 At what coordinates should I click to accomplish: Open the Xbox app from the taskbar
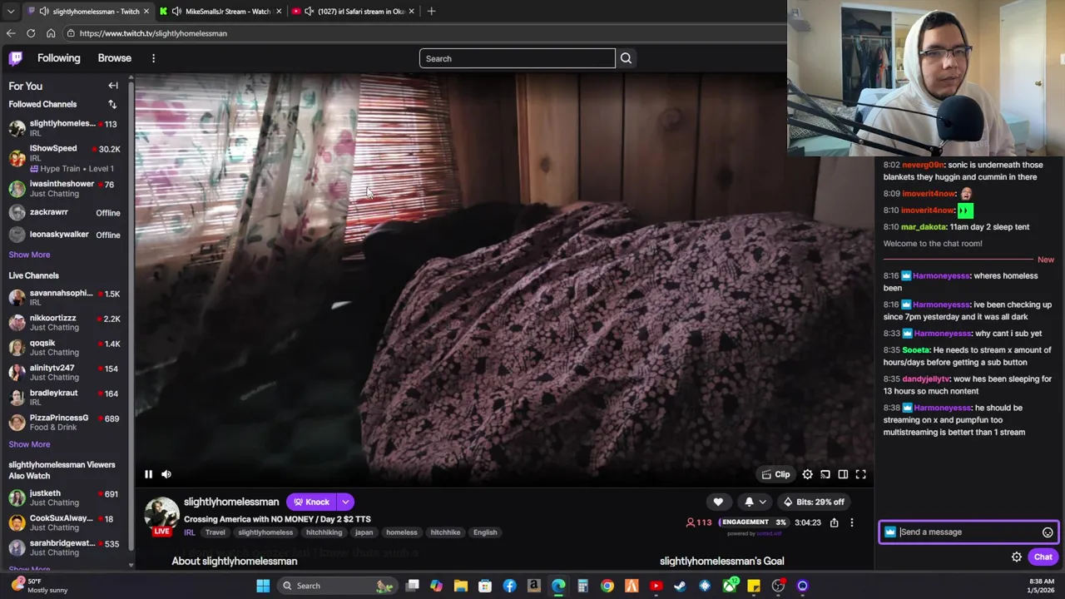[x=729, y=586]
